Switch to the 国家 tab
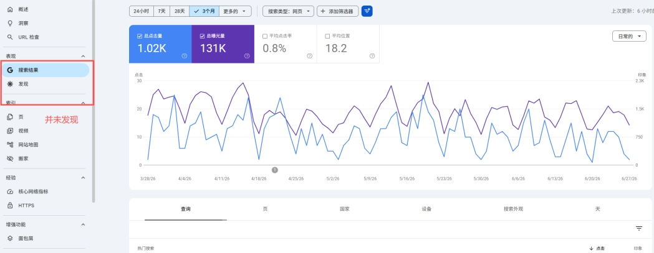This screenshot has width=654, height=253. [345, 209]
